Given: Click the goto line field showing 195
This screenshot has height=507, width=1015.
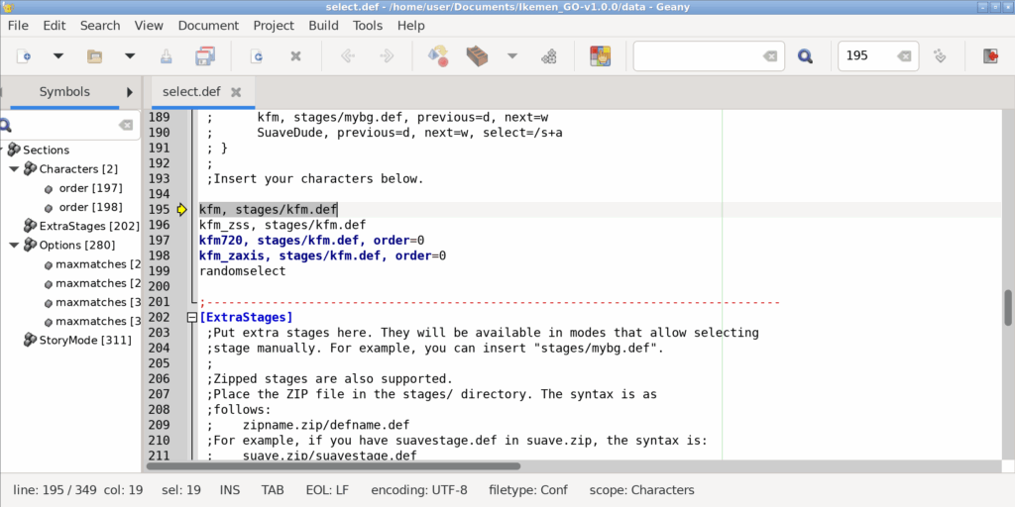Looking at the screenshot, I should (x=867, y=56).
